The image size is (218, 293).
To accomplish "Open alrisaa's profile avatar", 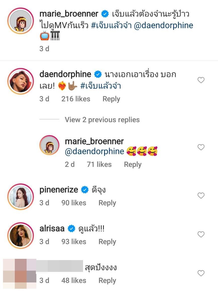I will pos(21,235).
